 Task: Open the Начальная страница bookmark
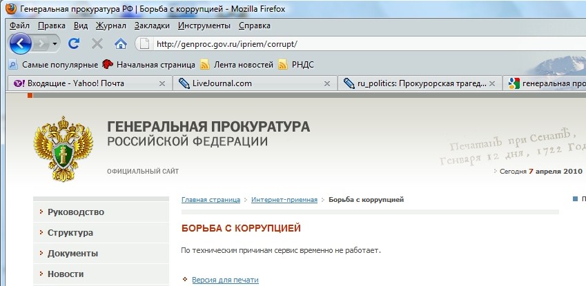pyautogui.click(x=155, y=65)
